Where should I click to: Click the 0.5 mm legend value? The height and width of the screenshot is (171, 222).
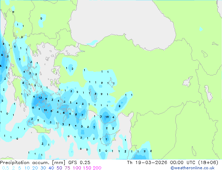pos(6,168)
